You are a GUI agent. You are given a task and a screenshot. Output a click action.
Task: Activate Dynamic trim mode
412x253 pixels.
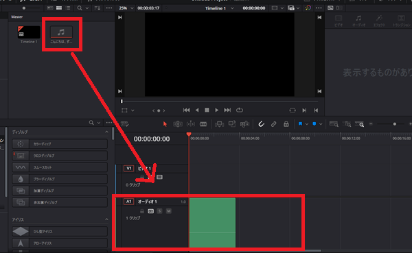[x=190, y=124]
